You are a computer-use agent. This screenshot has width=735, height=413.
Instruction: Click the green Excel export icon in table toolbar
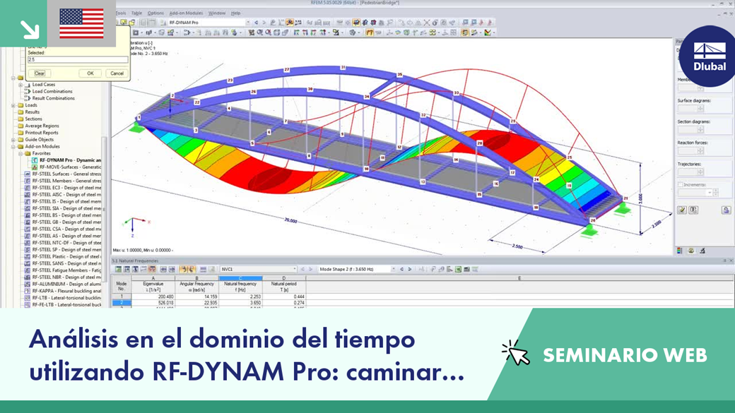click(x=458, y=269)
